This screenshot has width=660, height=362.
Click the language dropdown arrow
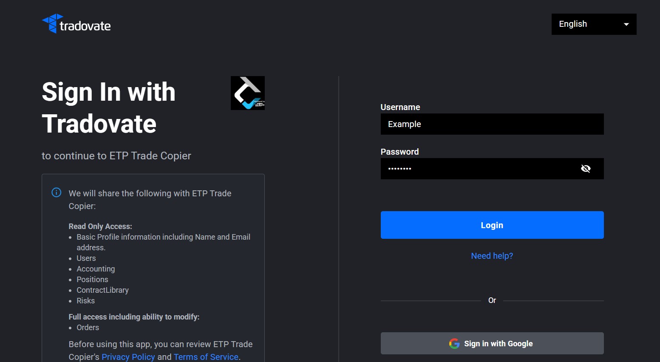(x=626, y=25)
